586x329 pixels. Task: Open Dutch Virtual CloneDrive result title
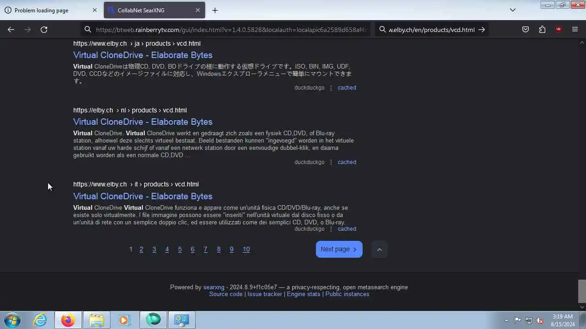pos(143,122)
